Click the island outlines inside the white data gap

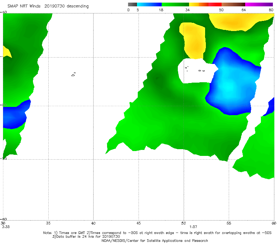(x=195, y=69)
